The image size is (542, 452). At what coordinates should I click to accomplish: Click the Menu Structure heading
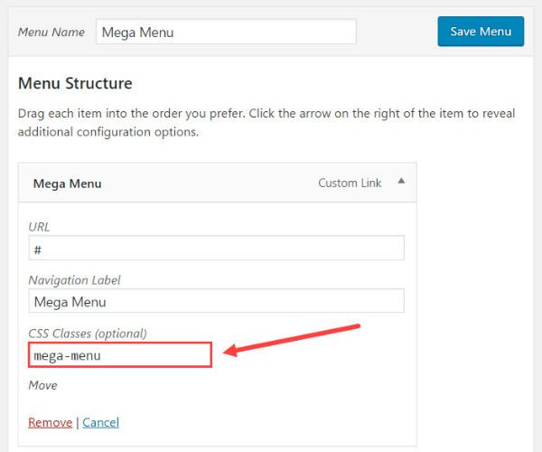pyautogui.click(x=75, y=83)
